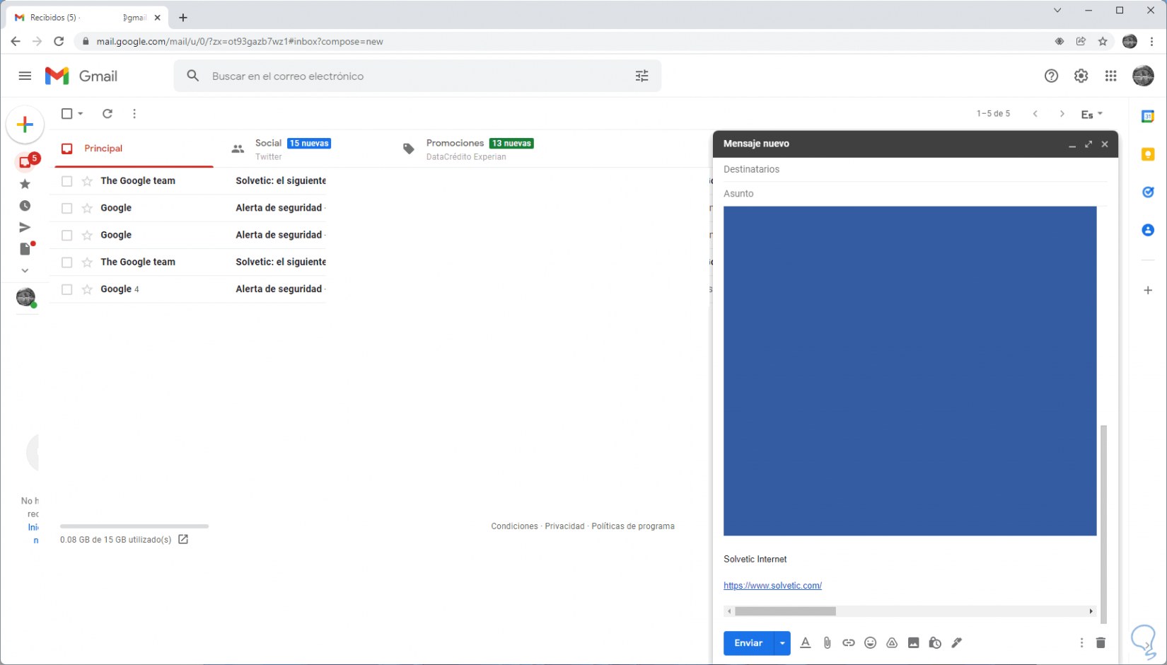Open Chrome tab search chevron

click(1057, 11)
